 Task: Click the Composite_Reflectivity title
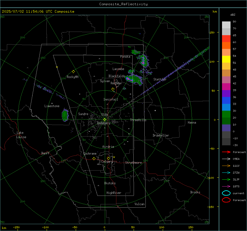(123, 4)
